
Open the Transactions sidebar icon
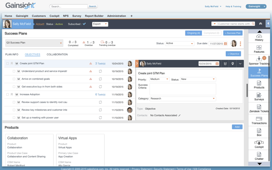259,120
